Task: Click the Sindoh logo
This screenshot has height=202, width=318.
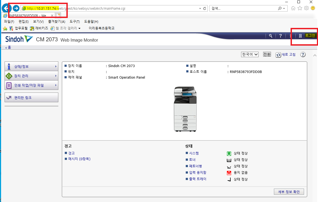Action: click(19, 39)
